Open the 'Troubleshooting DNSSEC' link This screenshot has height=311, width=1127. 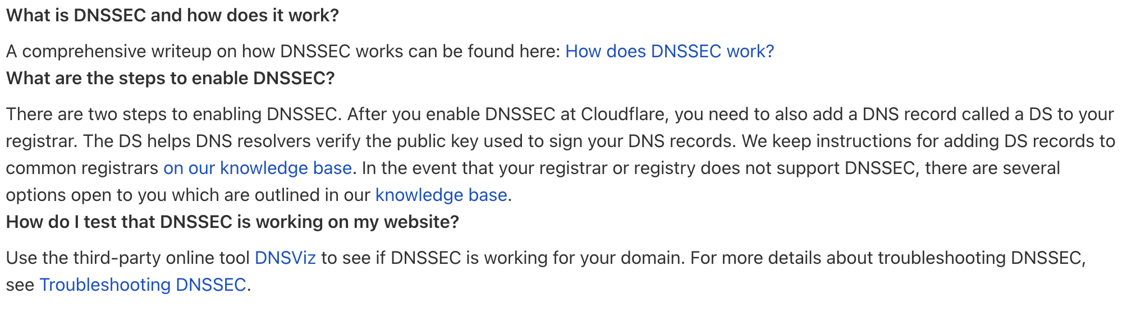click(x=143, y=285)
